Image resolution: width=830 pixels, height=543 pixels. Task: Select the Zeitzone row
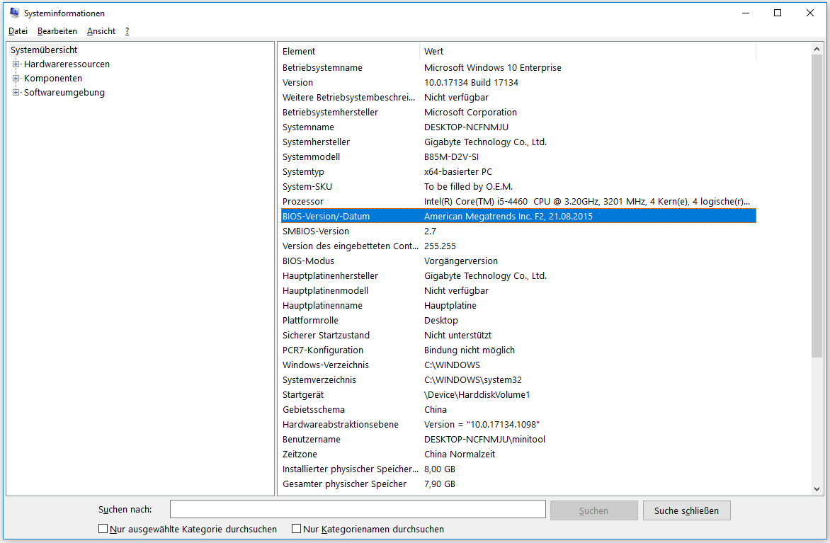click(518, 454)
